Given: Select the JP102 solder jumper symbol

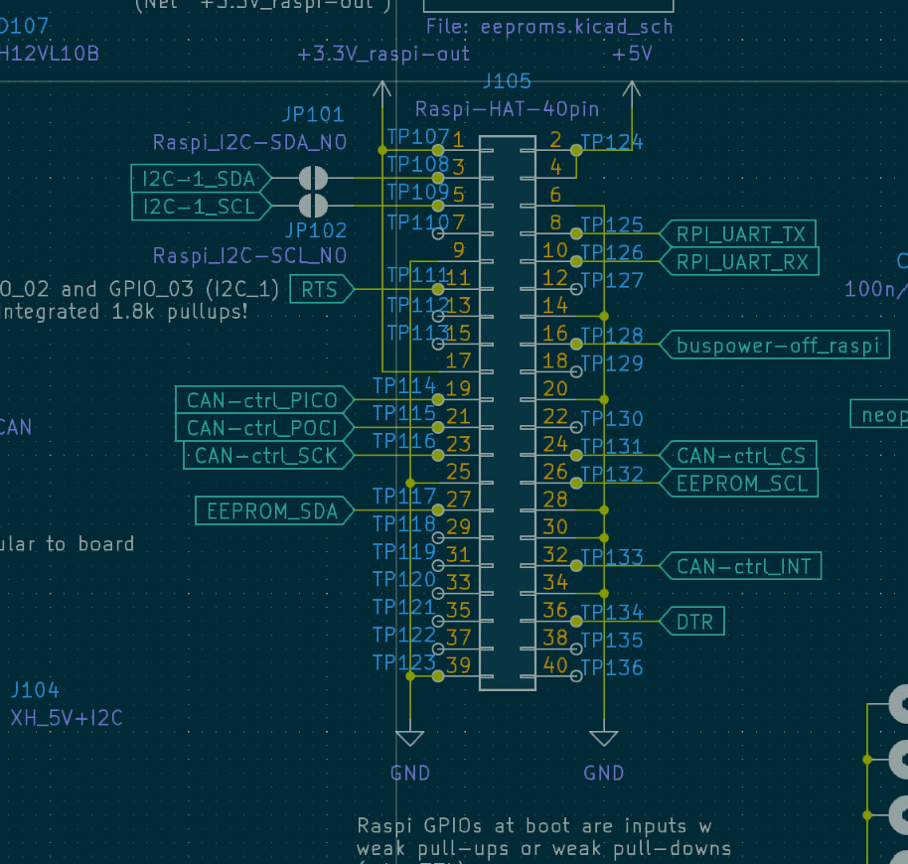Looking at the screenshot, I should tap(314, 207).
